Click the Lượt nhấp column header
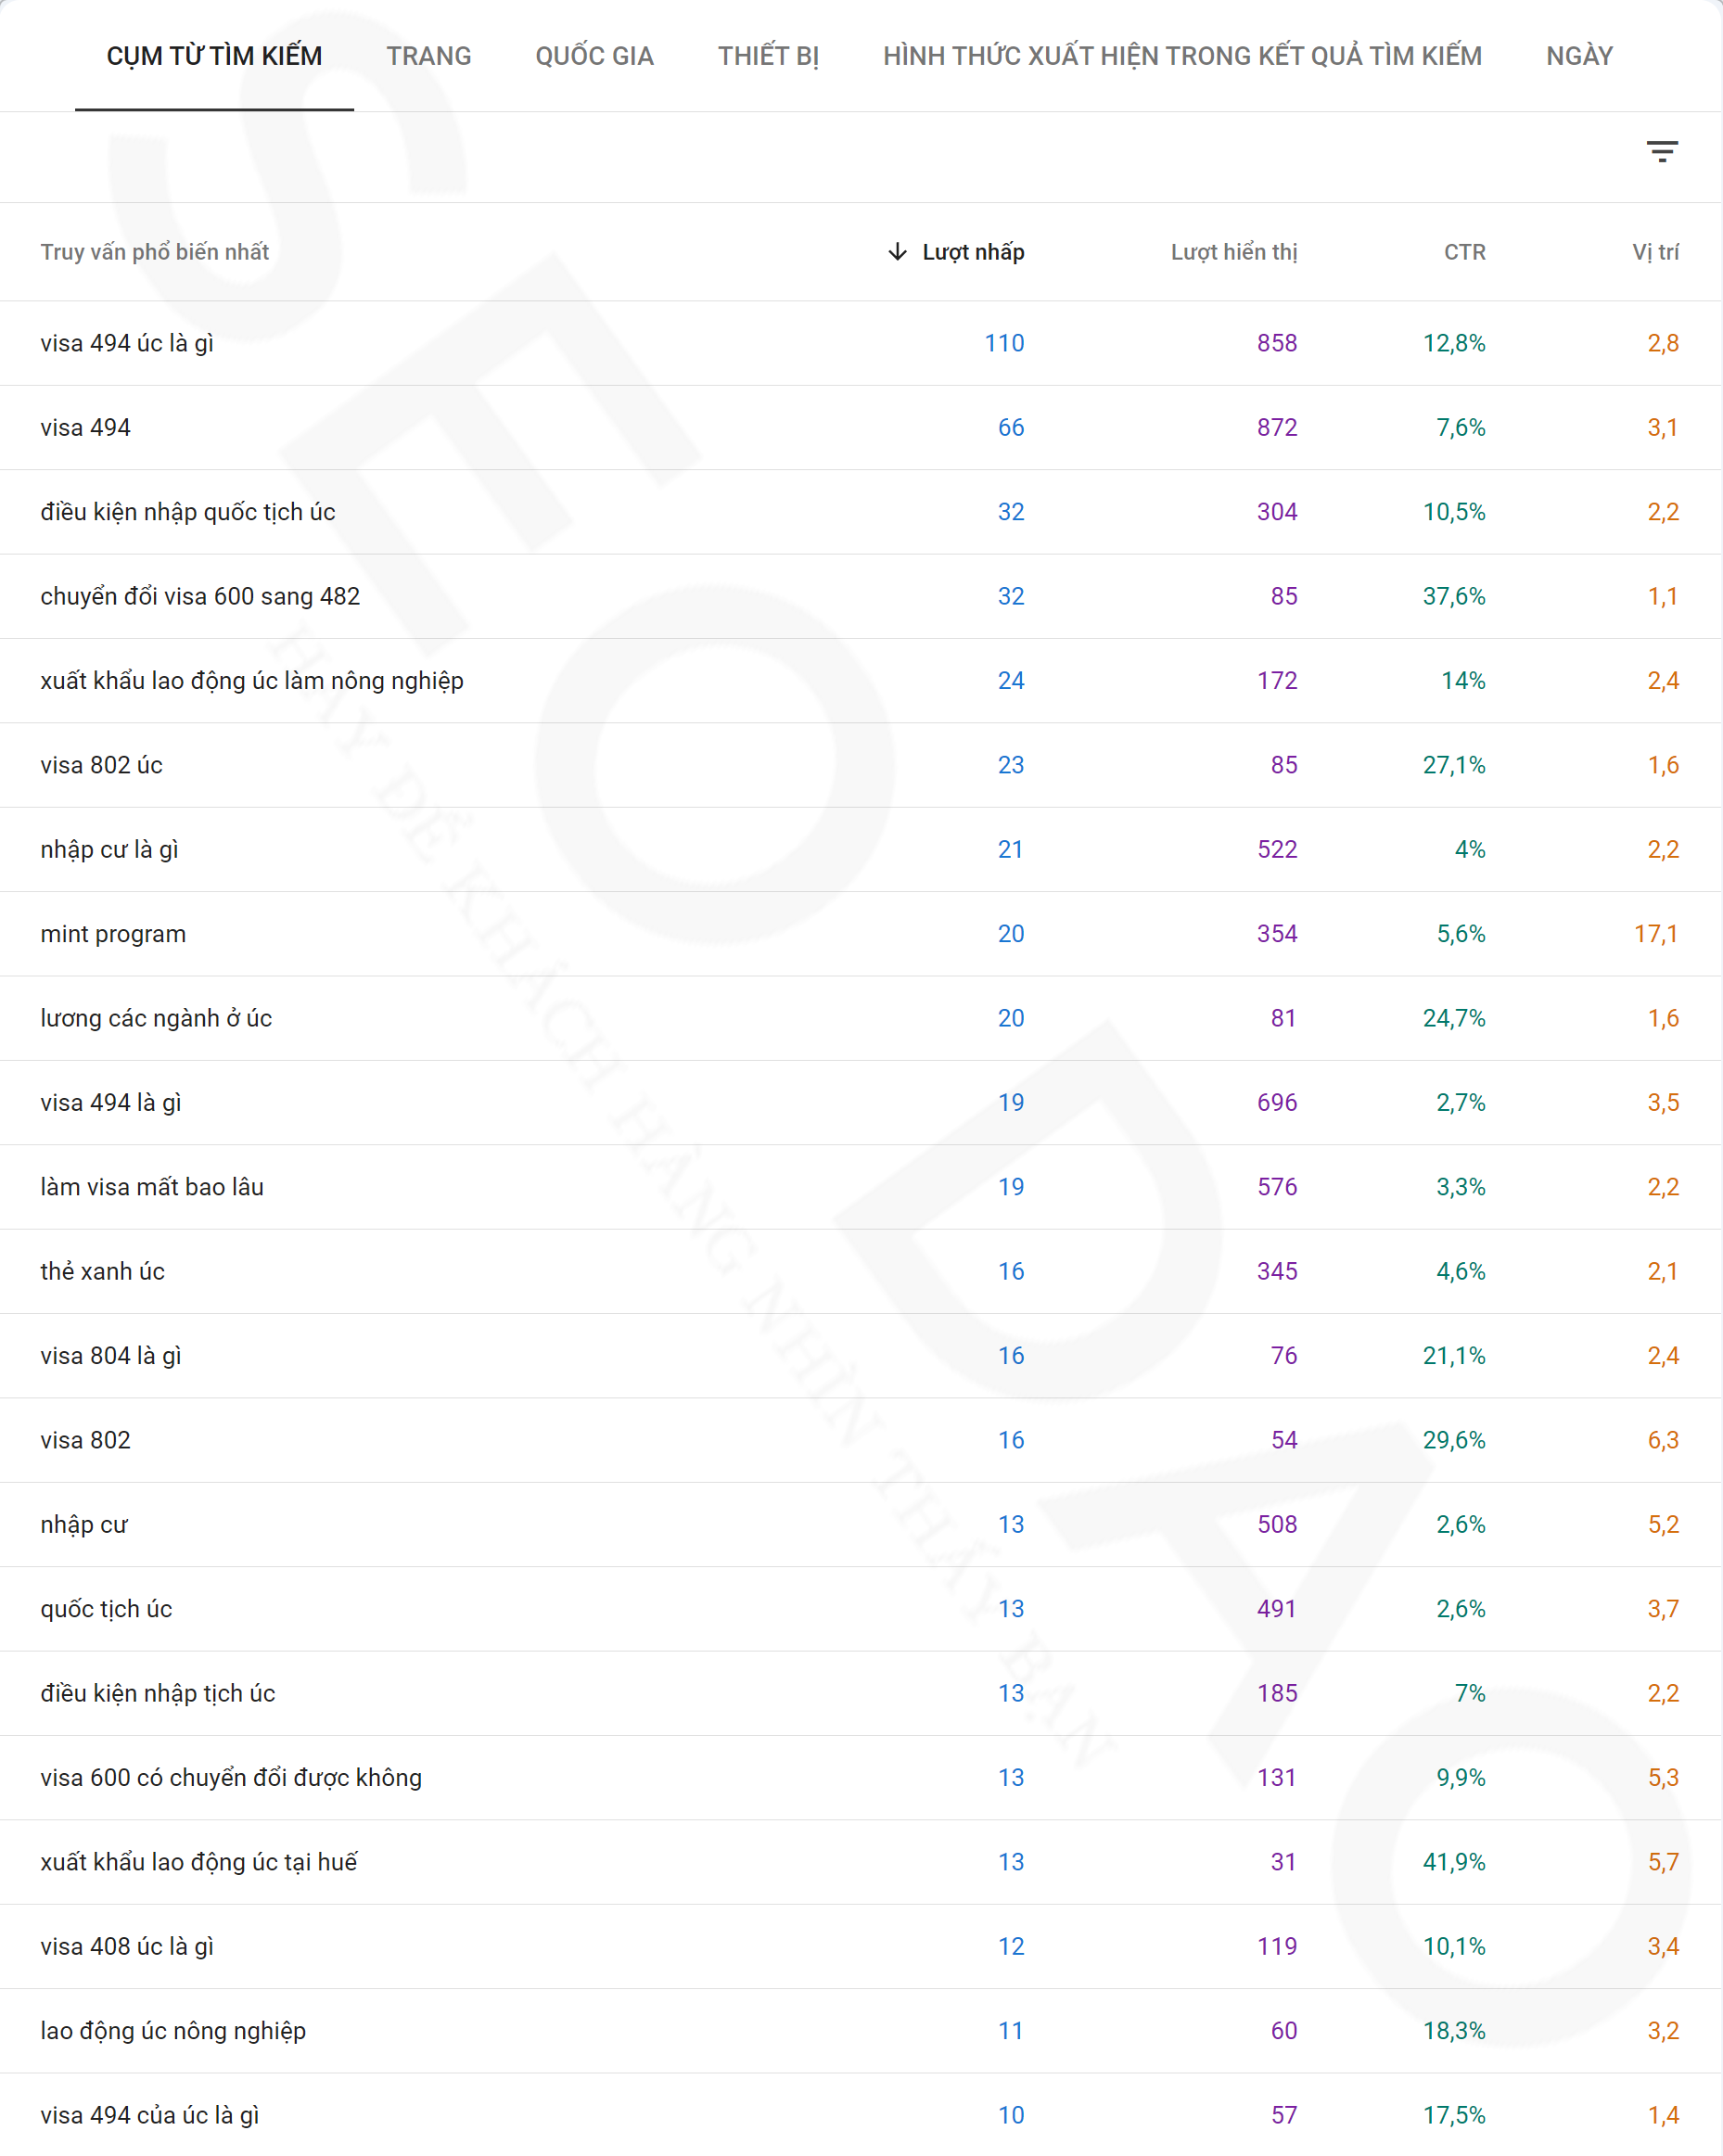1723x2156 pixels. (972, 252)
